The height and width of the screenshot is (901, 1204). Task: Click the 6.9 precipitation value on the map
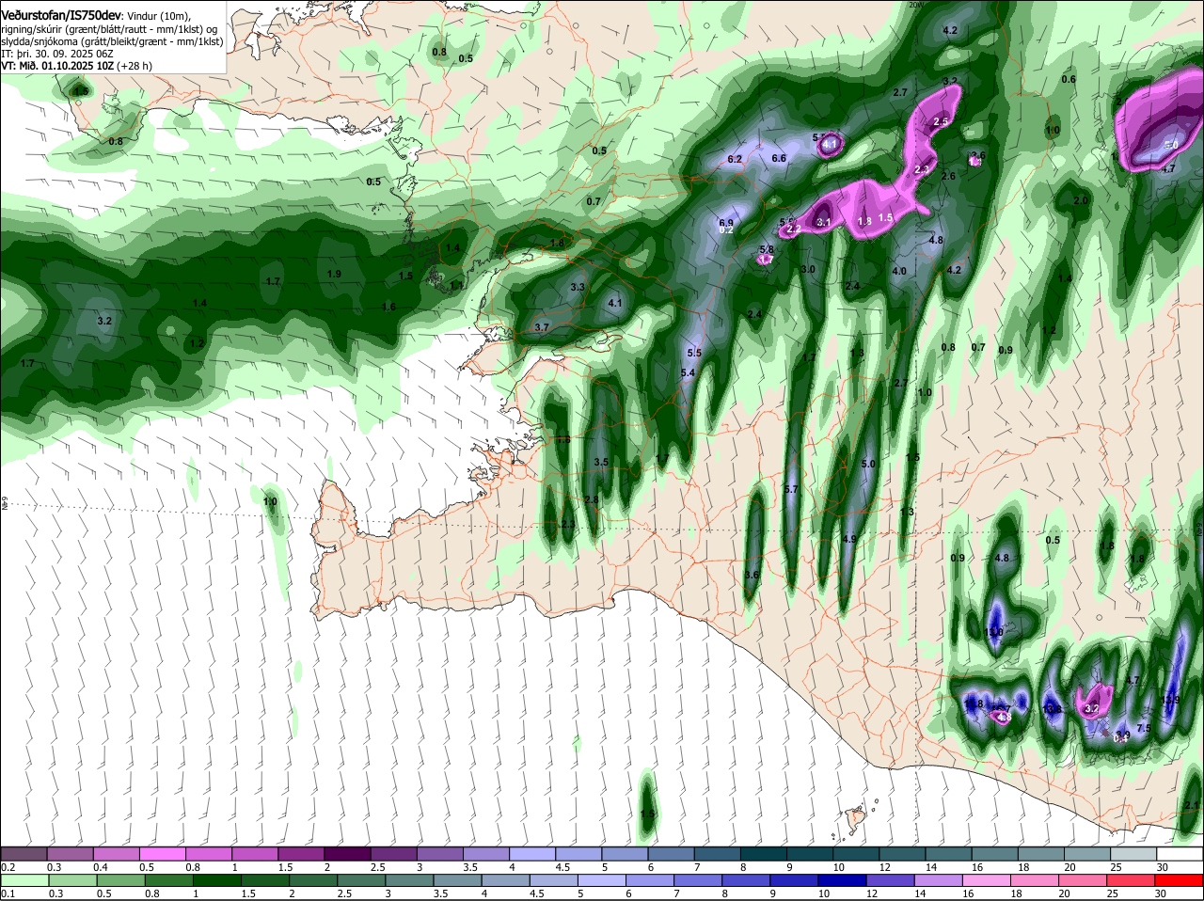726,223
